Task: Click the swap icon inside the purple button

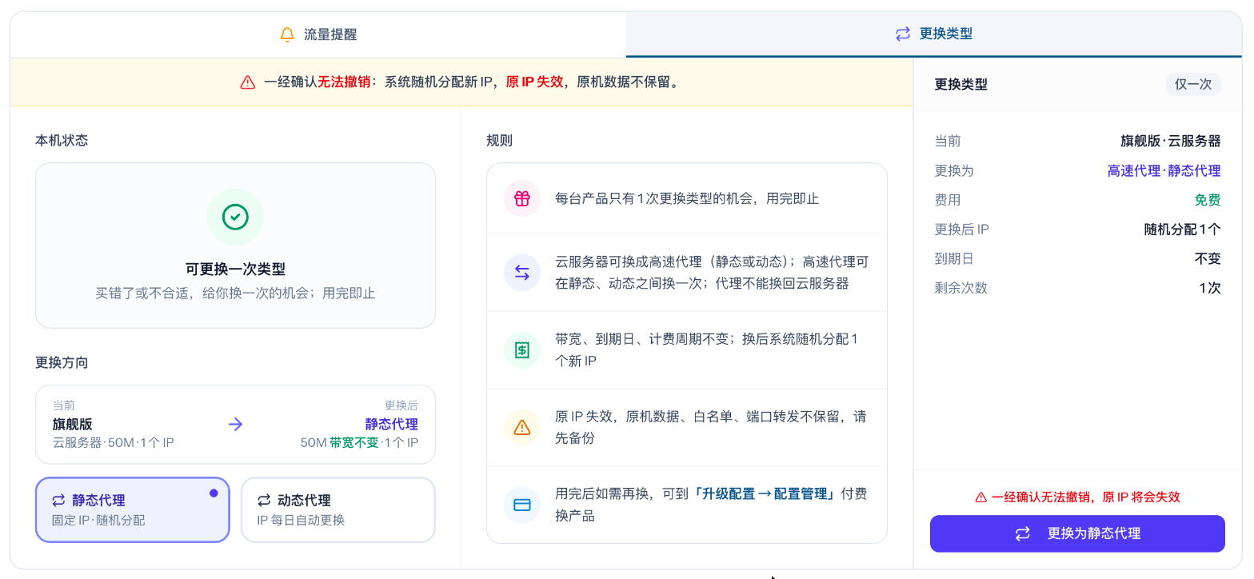Action: (1022, 533)
